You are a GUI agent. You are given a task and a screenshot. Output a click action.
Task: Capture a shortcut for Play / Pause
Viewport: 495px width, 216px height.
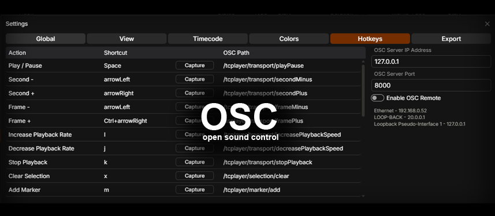[x=195, y=66]
